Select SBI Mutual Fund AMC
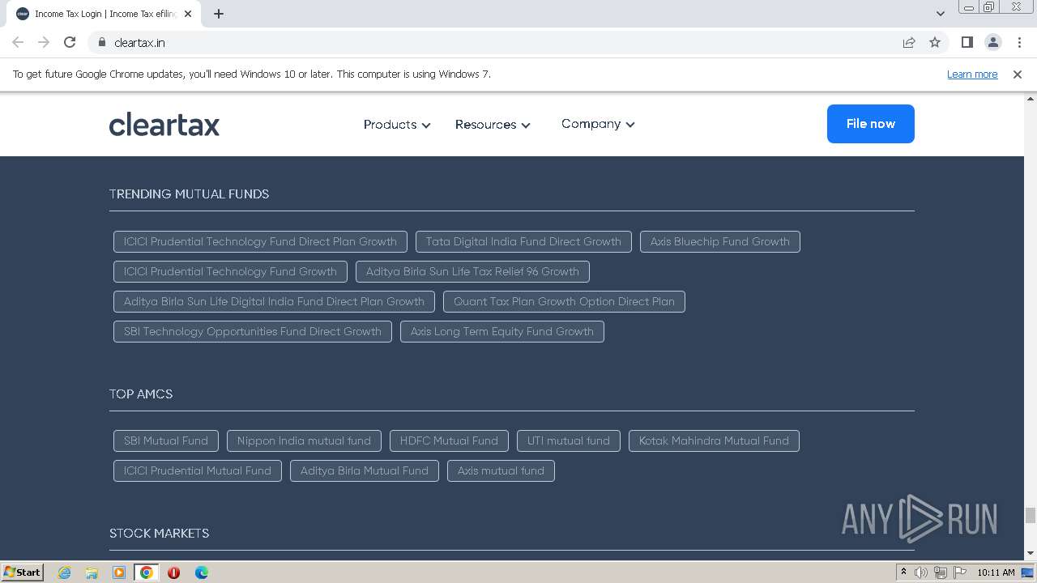The height and width of the screenshot is (583, 1037). [166, 440]
